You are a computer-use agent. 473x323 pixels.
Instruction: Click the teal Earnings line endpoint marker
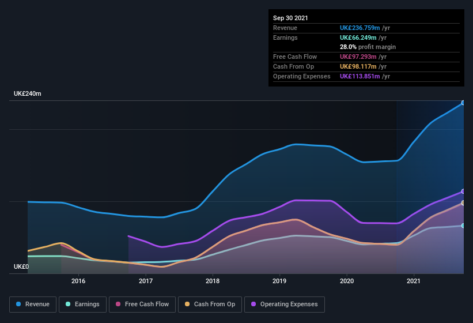point(463,226)
